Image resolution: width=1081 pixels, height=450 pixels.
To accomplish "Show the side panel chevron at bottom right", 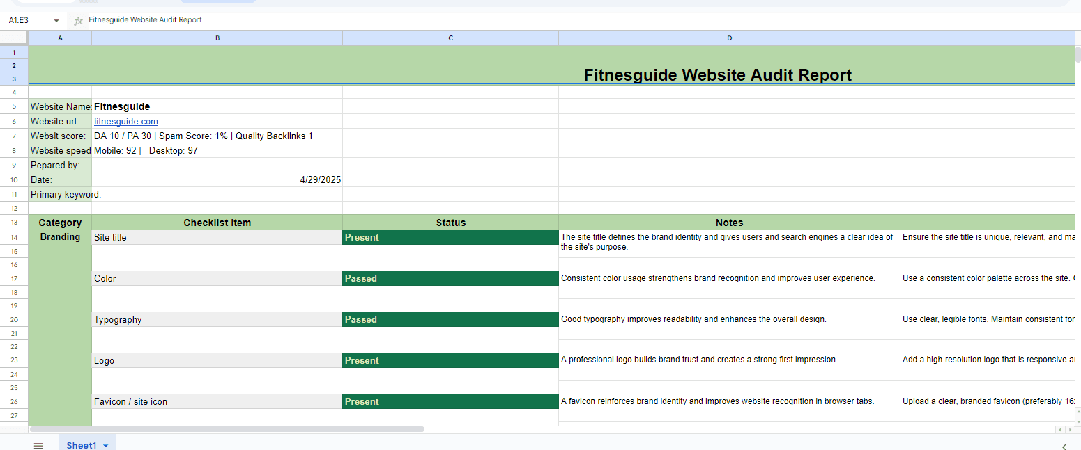I will tap(1064, 446).
